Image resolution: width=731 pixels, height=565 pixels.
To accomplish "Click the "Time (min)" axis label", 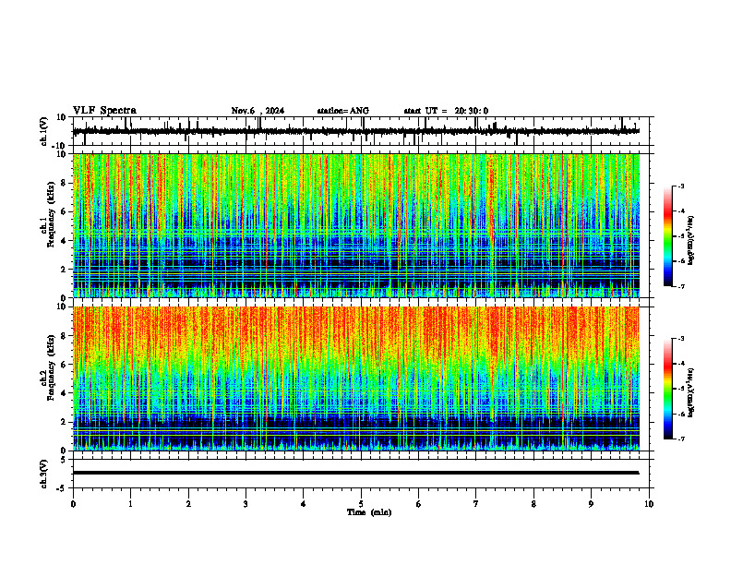I will (x=369, y=512).
